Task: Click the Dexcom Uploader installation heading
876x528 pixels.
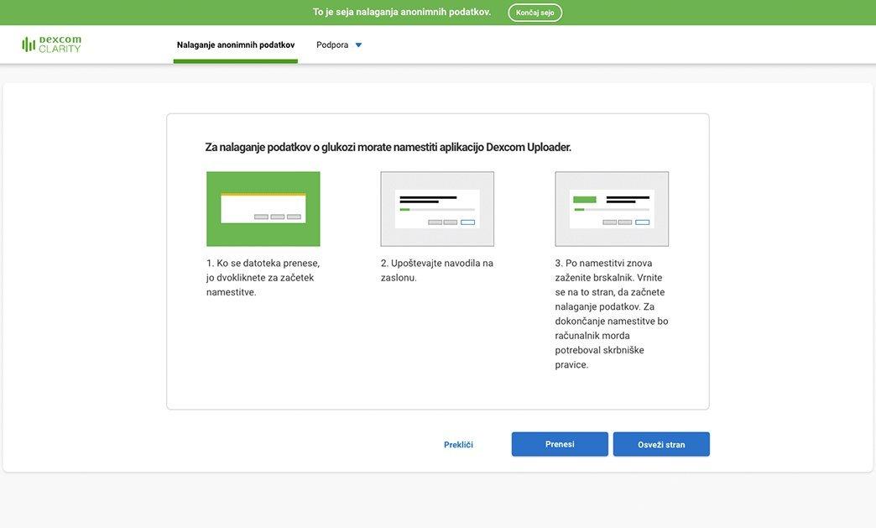Action: [388, 147]
